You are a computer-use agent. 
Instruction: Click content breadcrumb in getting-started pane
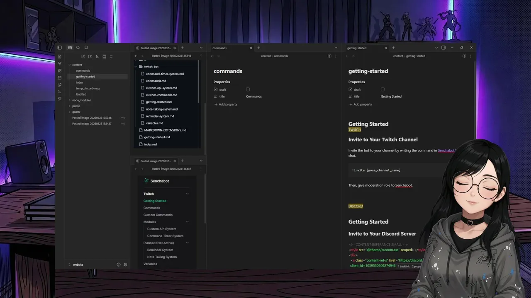(x=398, y=56)
